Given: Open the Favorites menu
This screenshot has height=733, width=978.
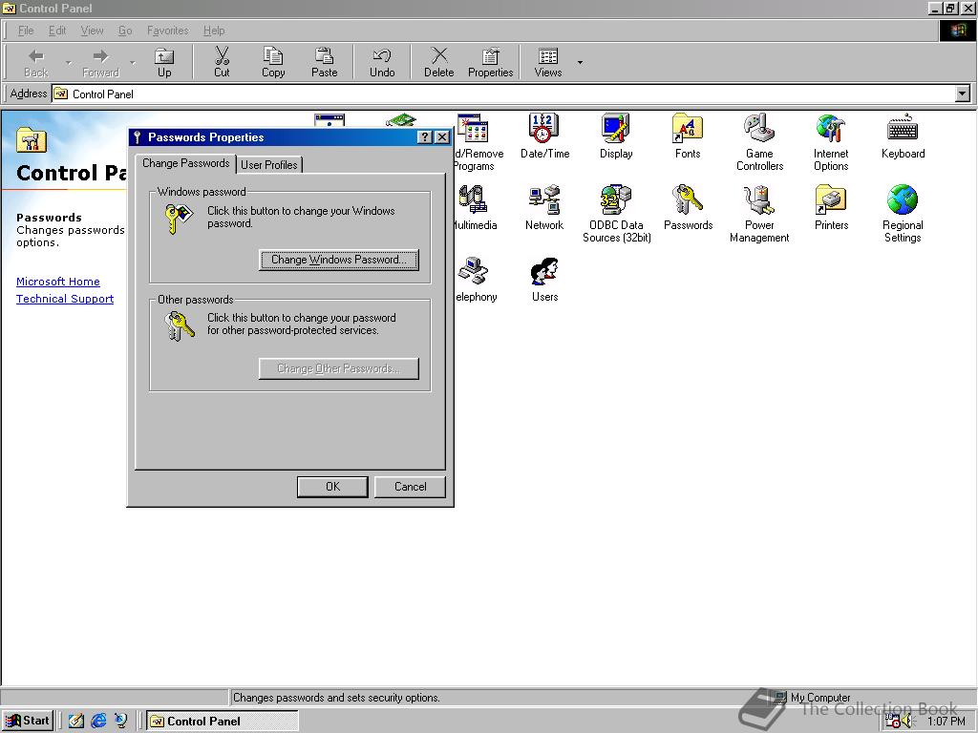Looking at the screenshot, I should pos(167,31).
